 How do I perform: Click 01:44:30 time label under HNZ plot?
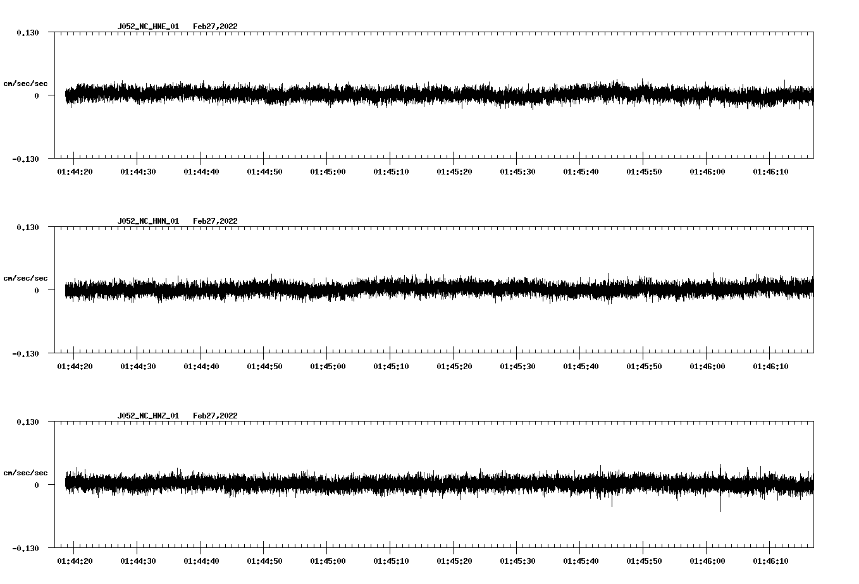click(138, 561)
